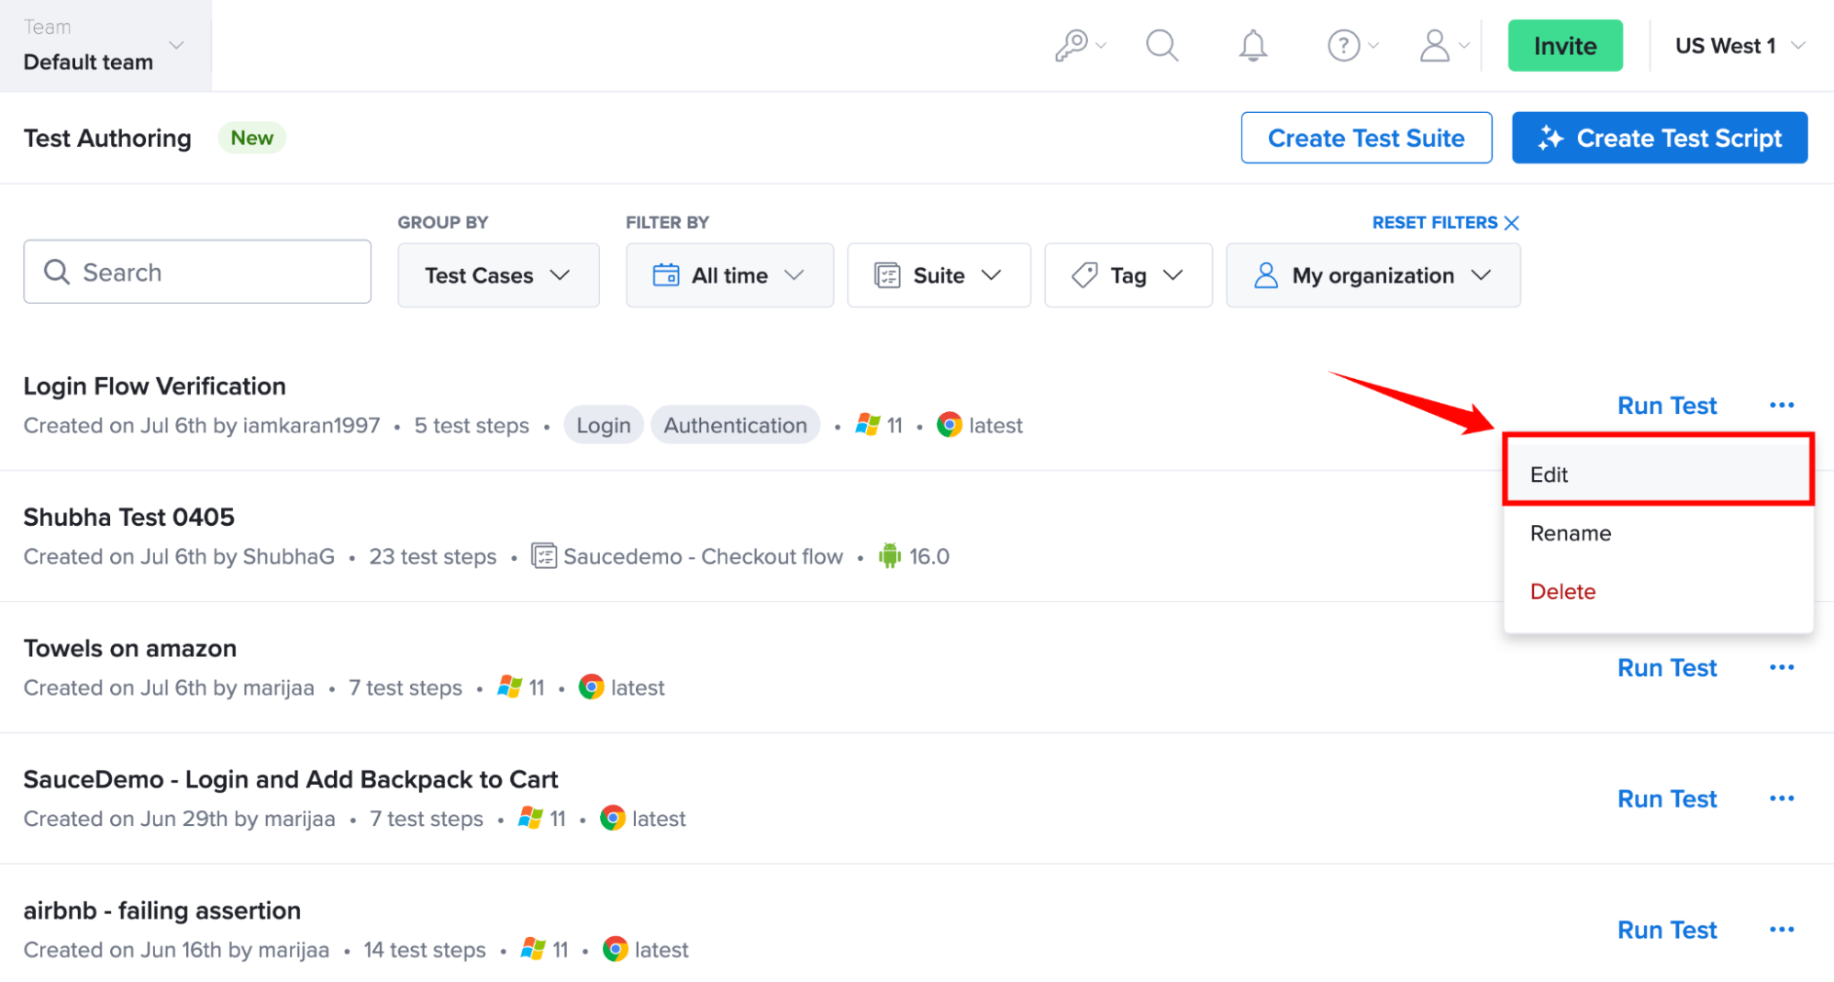Choose Edit from the context menu
Viewport: 1834px width, 982px height.
1658,474
